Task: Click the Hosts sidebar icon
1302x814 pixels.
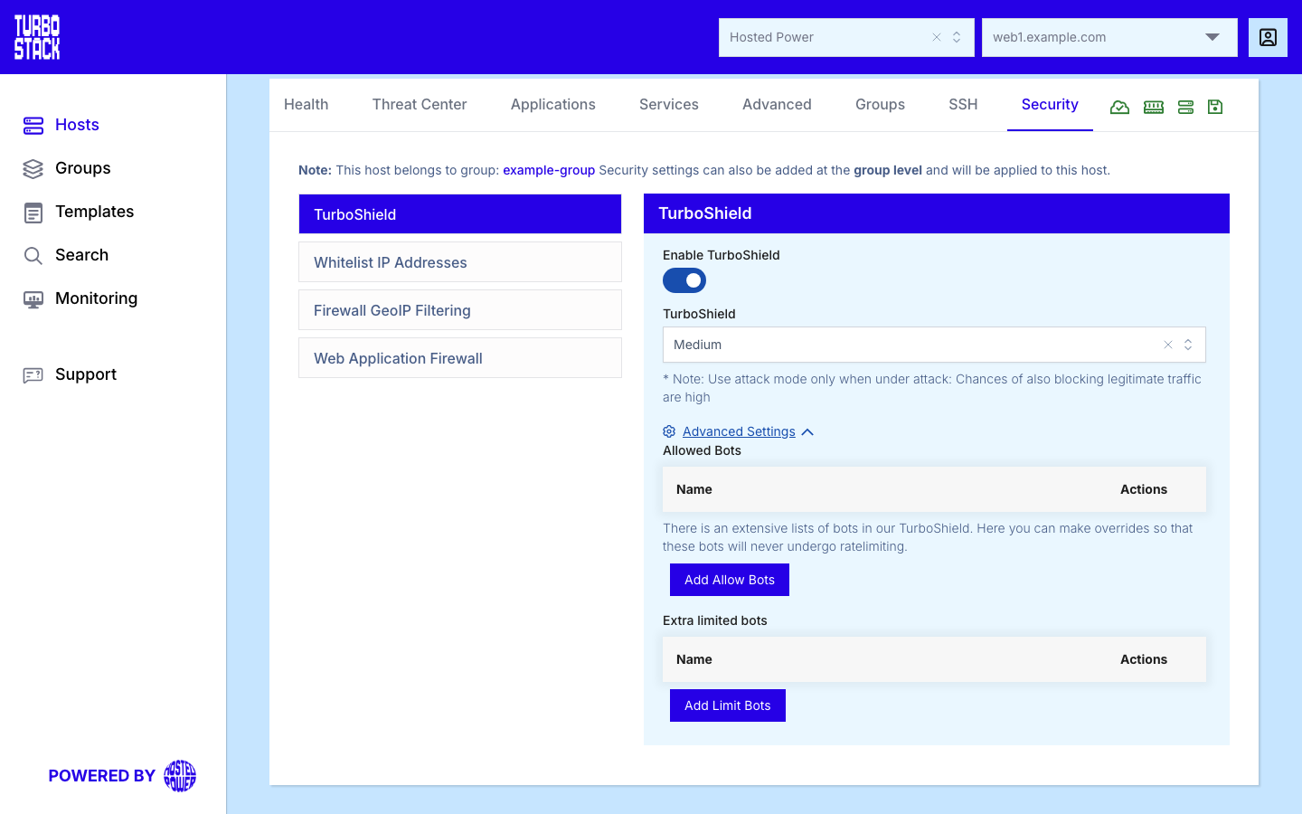Action: click(x=33, y=126)
